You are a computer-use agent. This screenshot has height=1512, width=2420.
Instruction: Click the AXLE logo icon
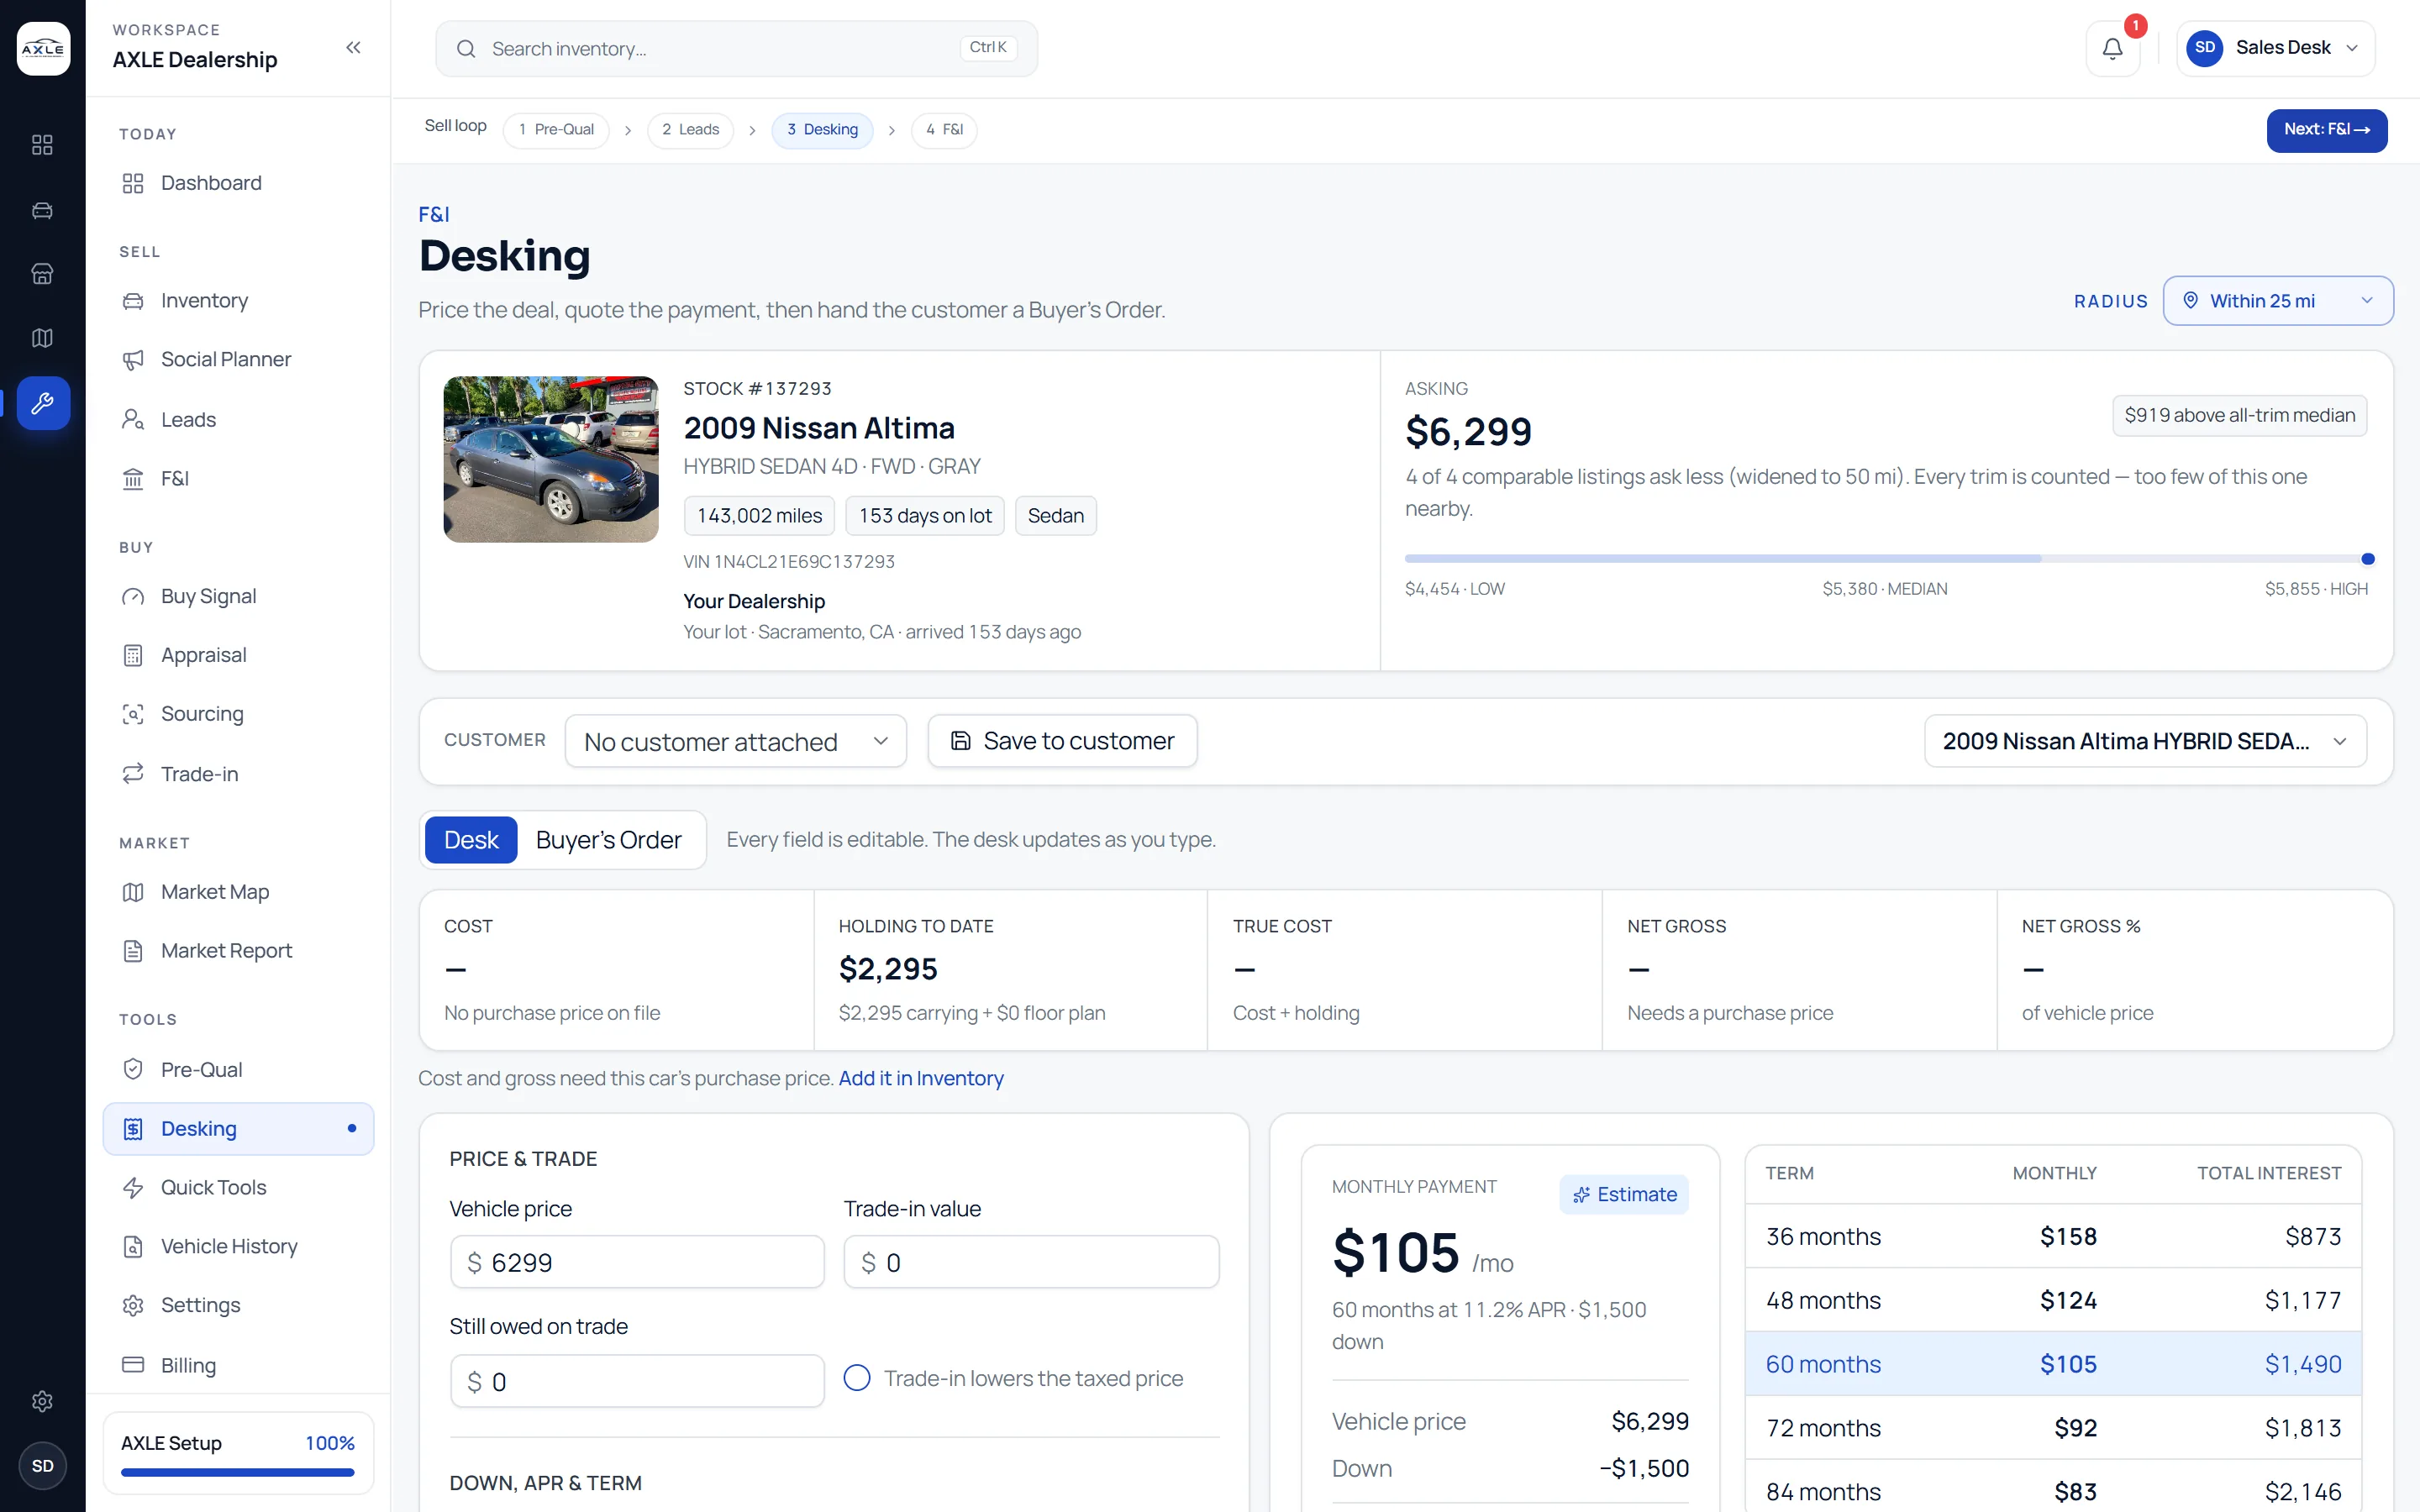(x=43, y=48)
